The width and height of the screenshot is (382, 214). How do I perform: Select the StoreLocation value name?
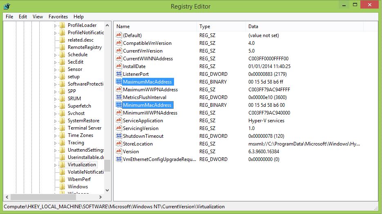click(138, 144)
